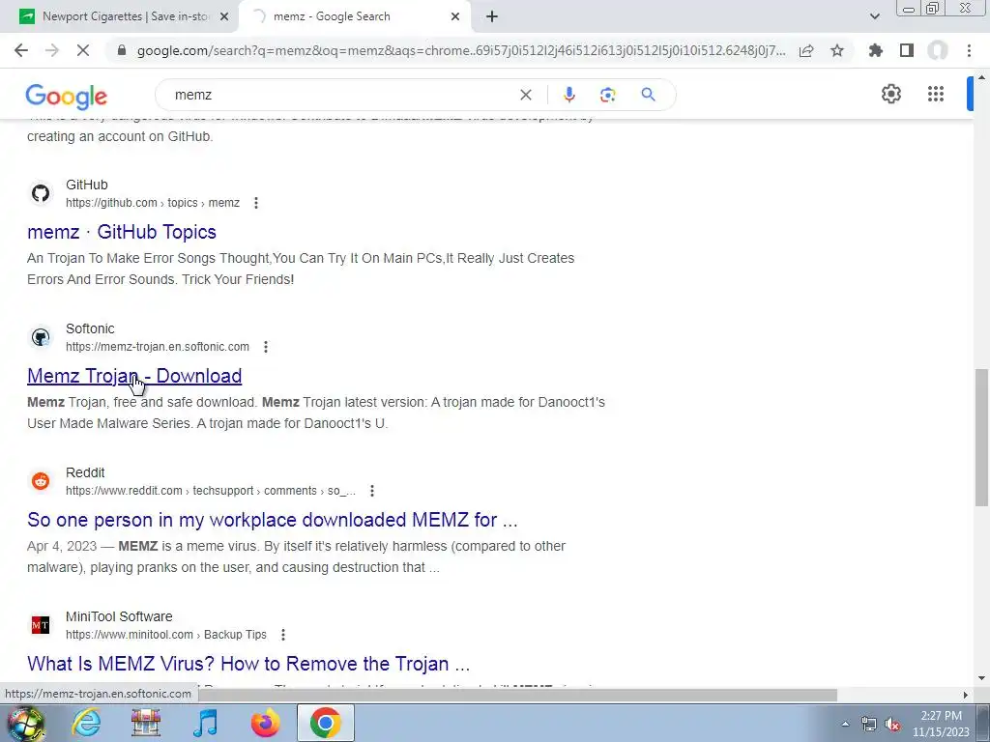Viewport: 990px width, 742px height.
Task: Open What Is MEMZ Virus link
Action: pos(248,663)
